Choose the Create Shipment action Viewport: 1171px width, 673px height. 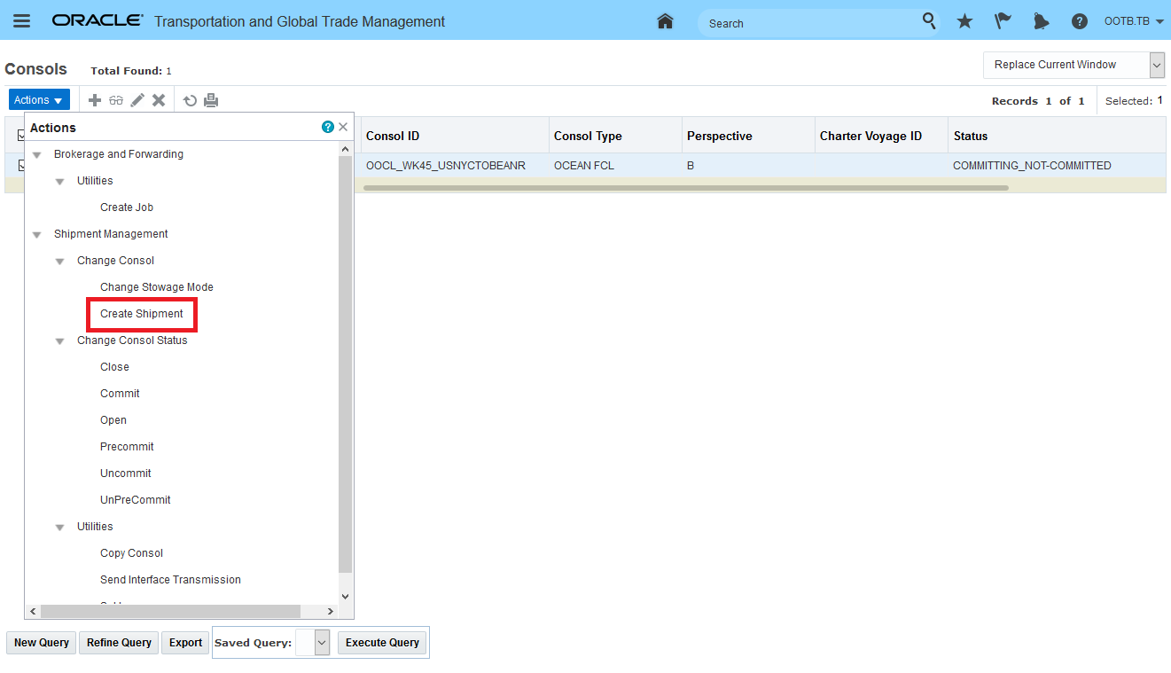point(142,314)
